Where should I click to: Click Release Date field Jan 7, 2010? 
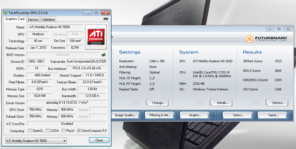pyautogui.click(x=38, y=48)
